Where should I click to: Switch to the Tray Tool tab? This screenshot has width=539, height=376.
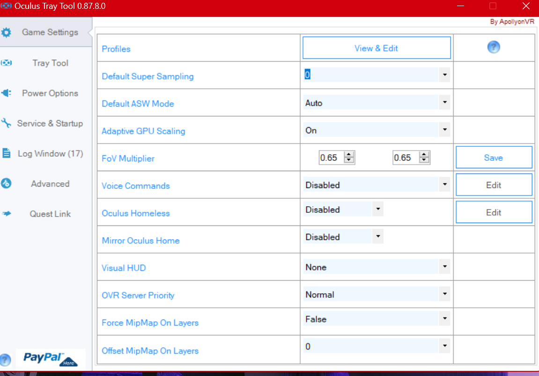[x=46, y=63]
